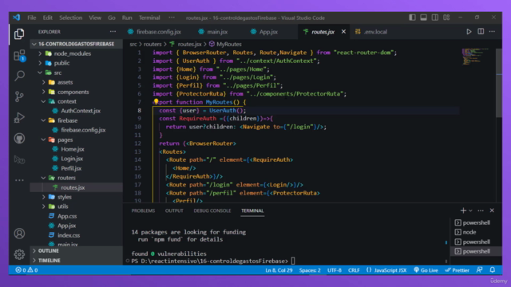
Task: Click the lightbulb code action icon
Action: coord(156,102)
